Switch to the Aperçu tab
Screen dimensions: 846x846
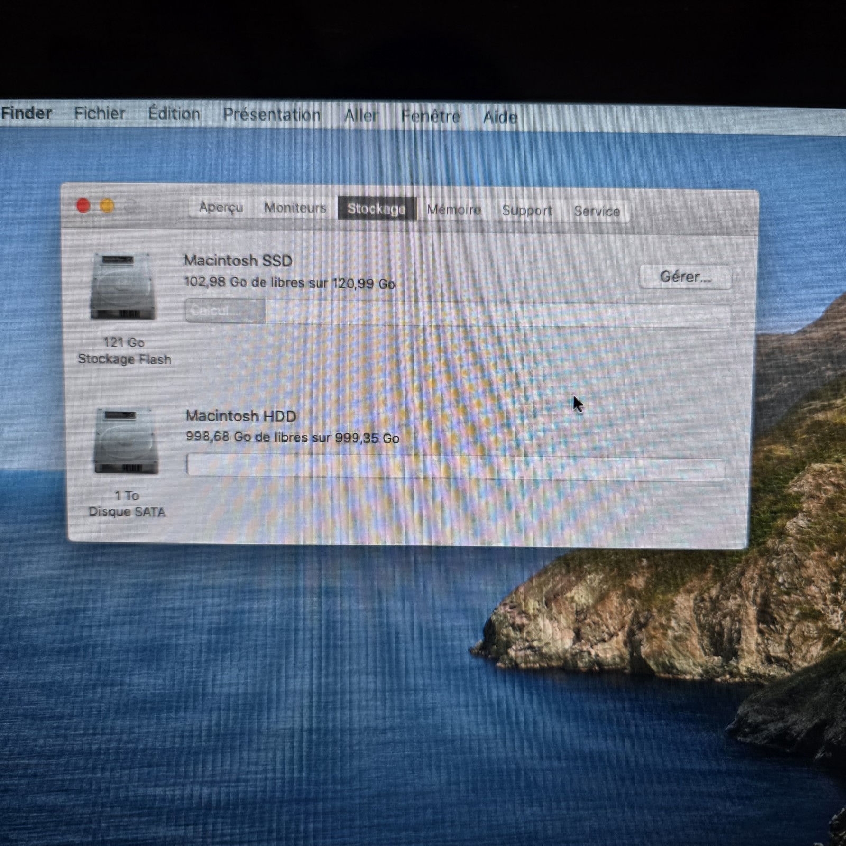coord(221,207)
